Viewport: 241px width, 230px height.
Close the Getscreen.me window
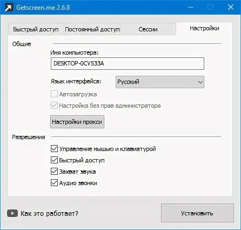coord(230,7)
